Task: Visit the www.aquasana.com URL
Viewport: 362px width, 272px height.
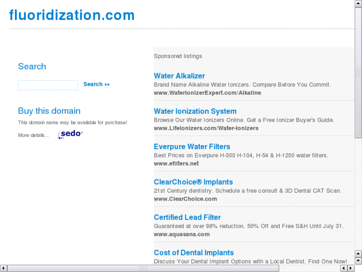Action: pyautogui.click(x=182, y=234)
